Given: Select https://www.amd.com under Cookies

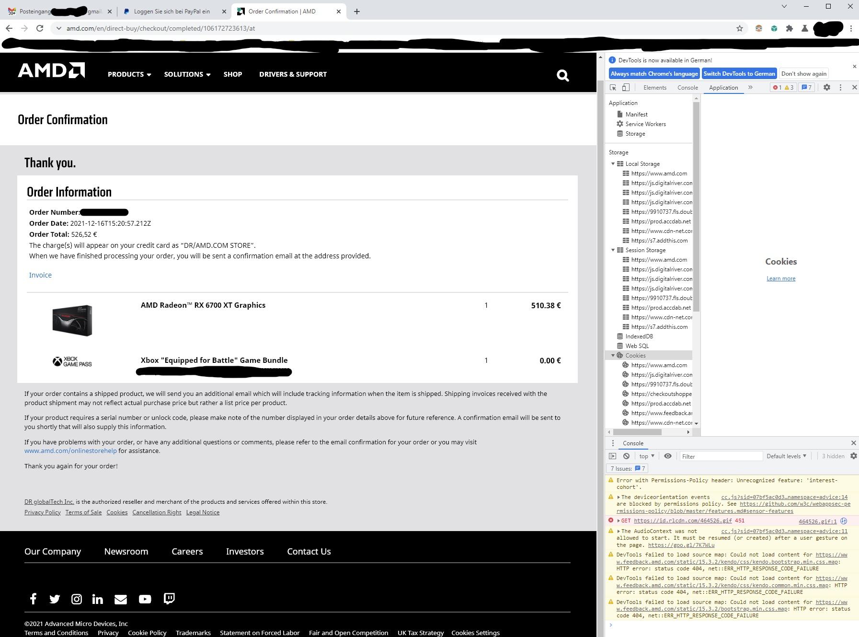Looking at the screenshot, I should 659,365.
